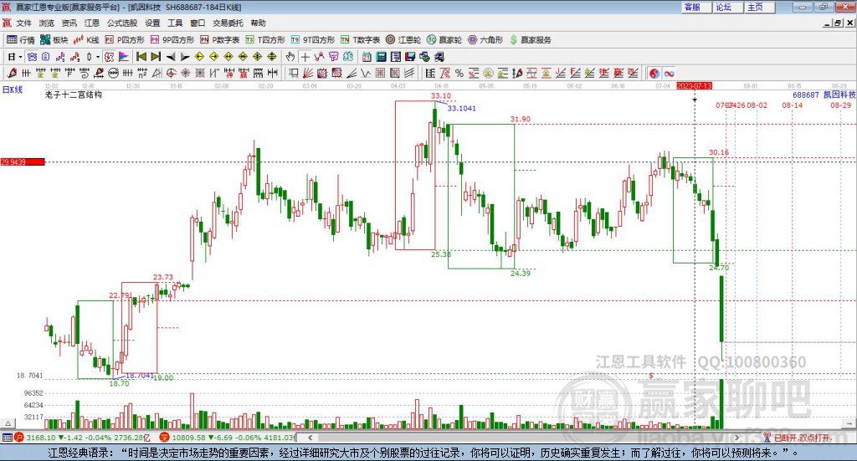Open the 工具 menu
Image resolution: width=857 pixels, height=461 pixels.
175,23
